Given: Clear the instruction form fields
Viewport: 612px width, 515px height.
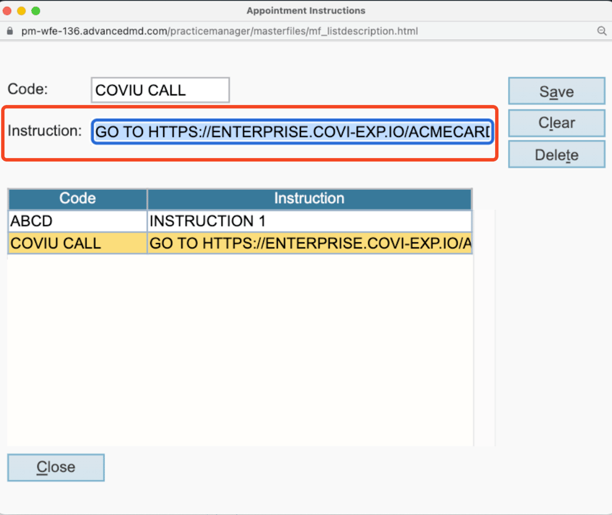Looking at the screenshot, I should pyautogui.click(x=556, y=122).
